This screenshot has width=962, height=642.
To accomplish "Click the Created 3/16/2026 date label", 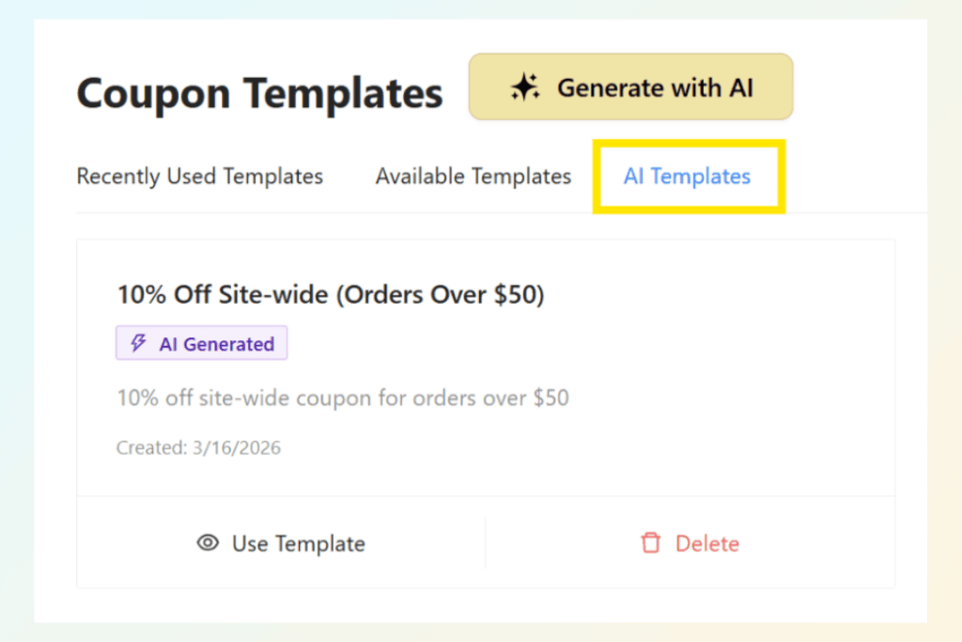I will [198, 447].
